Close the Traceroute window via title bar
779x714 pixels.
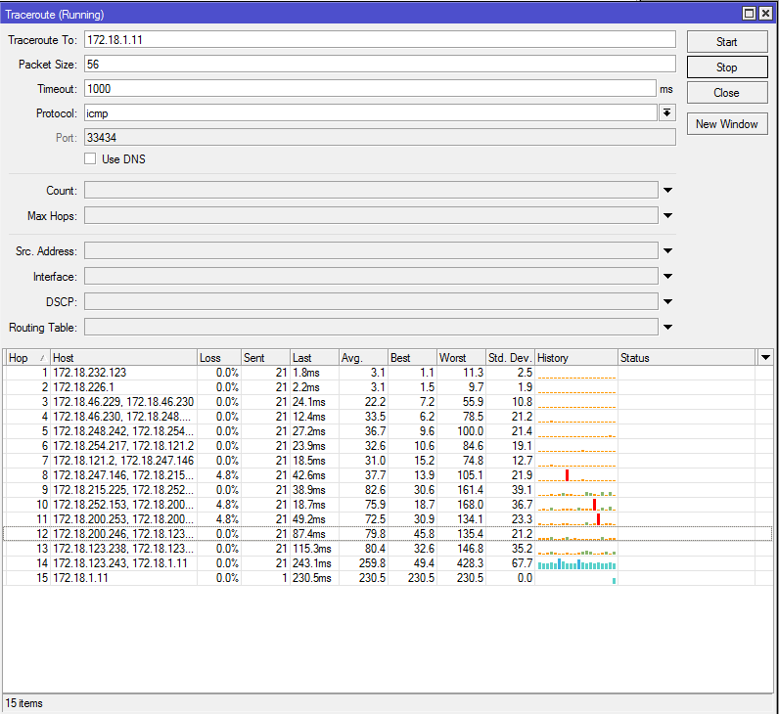765,14
